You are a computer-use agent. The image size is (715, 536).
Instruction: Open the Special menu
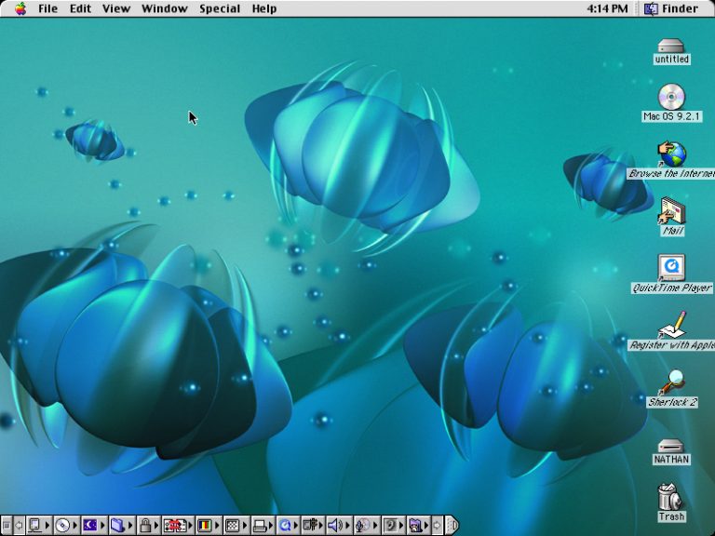click(x=220, y=8)
